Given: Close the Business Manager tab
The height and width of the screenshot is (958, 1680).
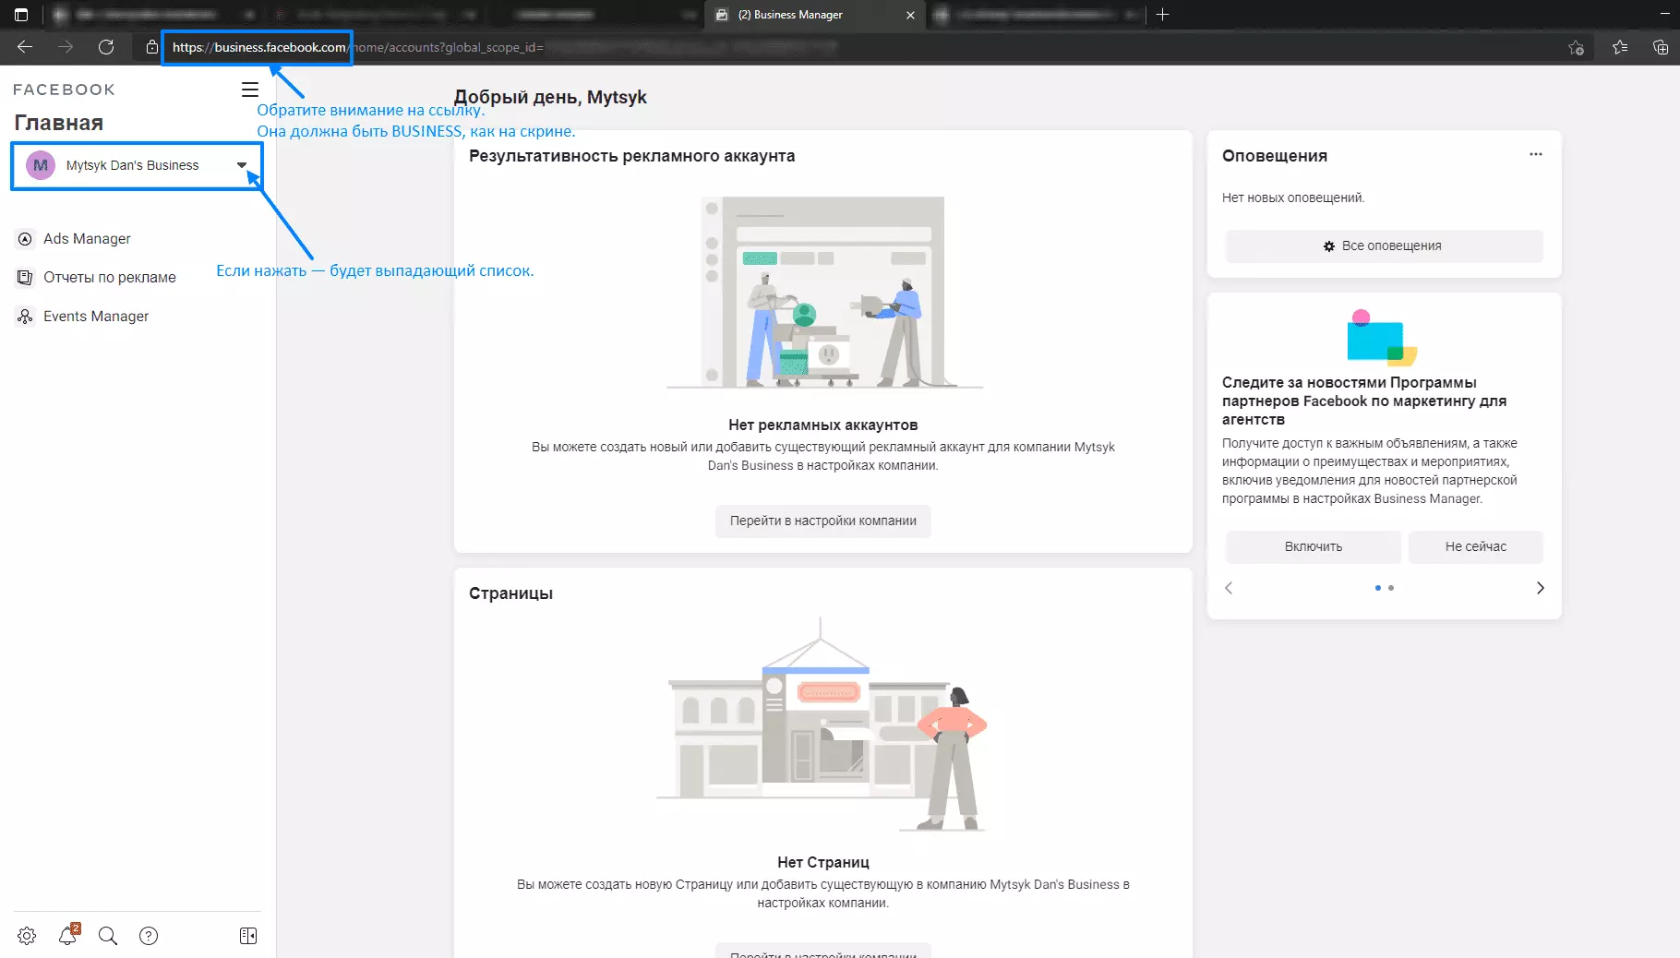Looking at the screenshot, I should (x=910, y=15).
